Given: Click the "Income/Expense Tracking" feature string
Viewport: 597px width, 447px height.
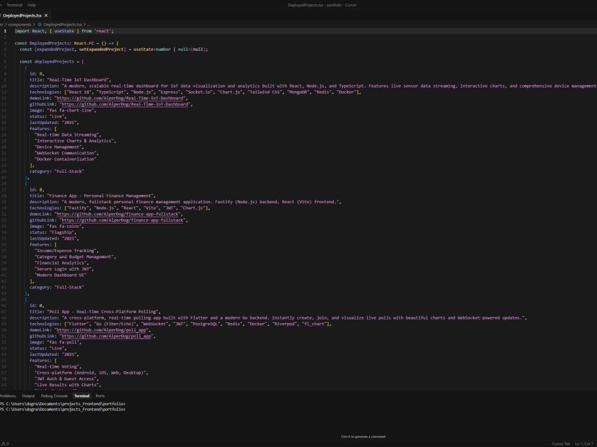Looking at the screenshot, I should tap(67, 251).
